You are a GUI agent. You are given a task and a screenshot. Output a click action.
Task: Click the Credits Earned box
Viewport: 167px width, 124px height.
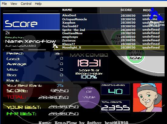click(x=115, y=89)
